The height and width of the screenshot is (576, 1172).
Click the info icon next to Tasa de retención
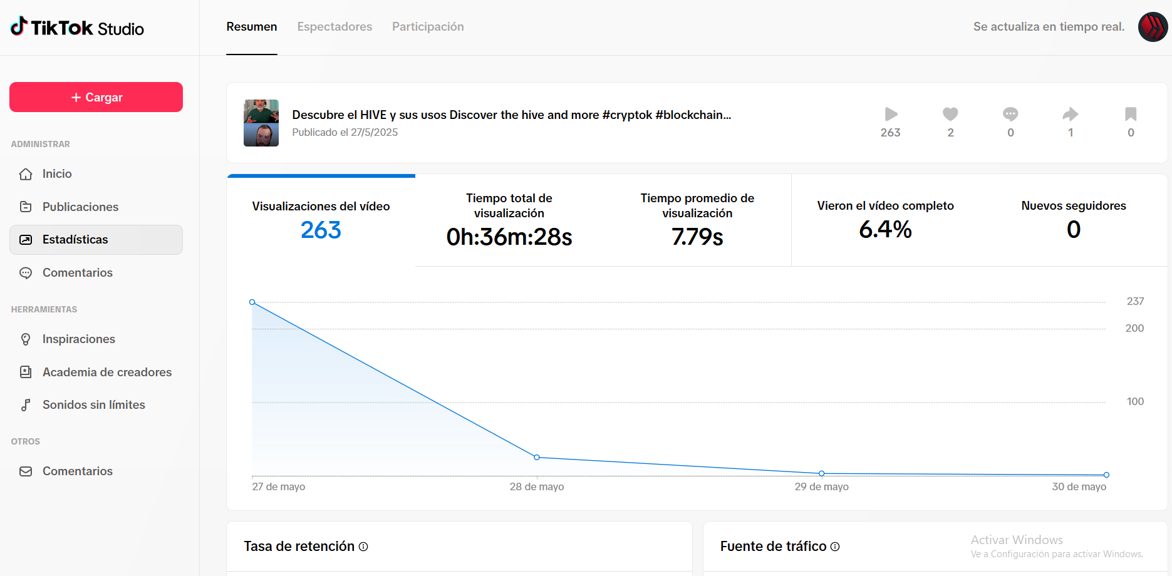click(363, 547)
